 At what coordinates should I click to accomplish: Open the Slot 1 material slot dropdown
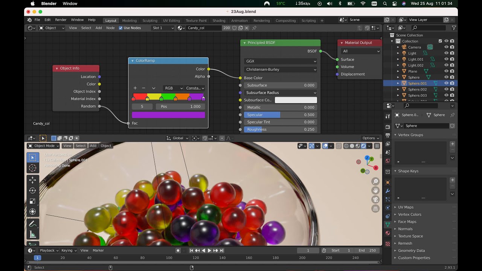tap(163, 28)
